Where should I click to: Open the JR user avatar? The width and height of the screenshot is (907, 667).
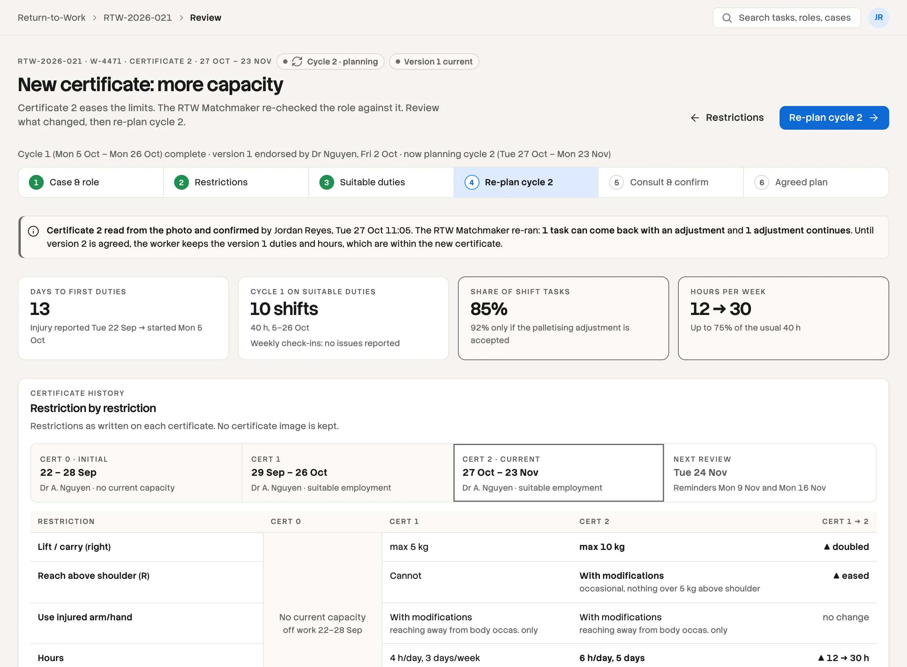pos(878,18)
